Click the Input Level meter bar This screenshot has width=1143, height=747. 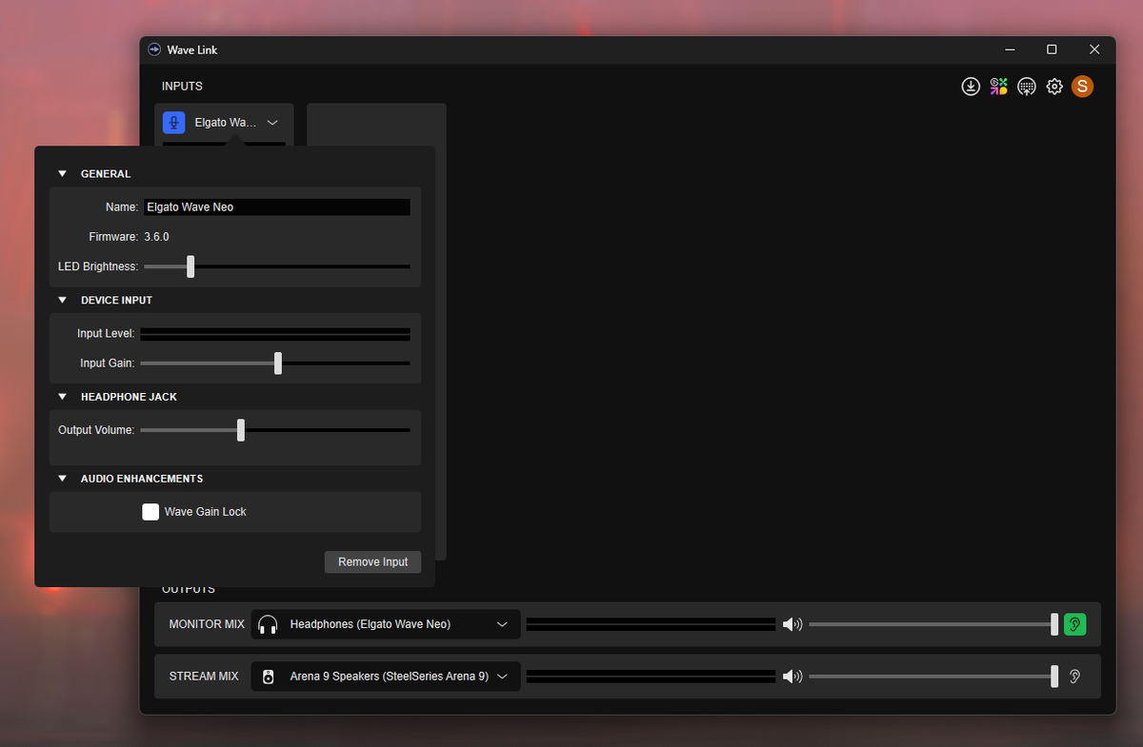click(275, 334)
